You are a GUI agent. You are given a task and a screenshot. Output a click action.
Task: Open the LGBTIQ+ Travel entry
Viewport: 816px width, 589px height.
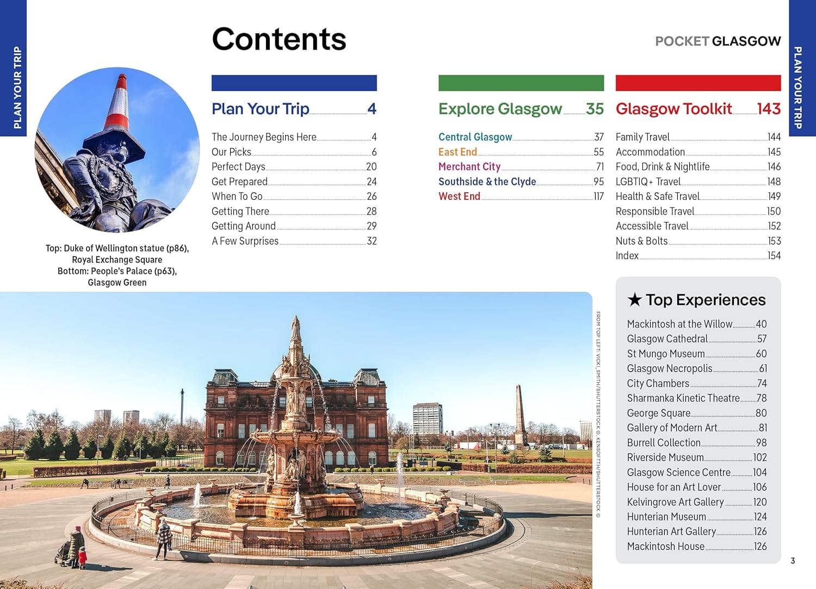pos(648,181)
